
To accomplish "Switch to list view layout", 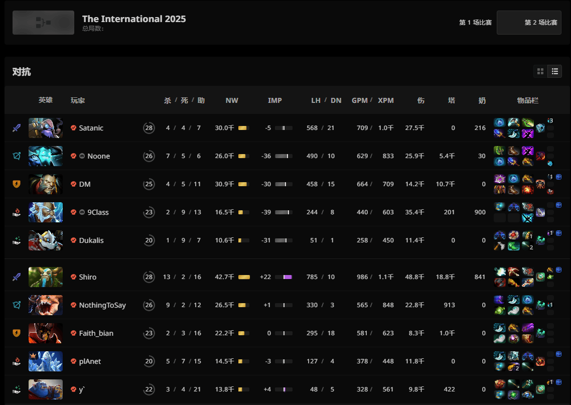I will pos(554,72).
